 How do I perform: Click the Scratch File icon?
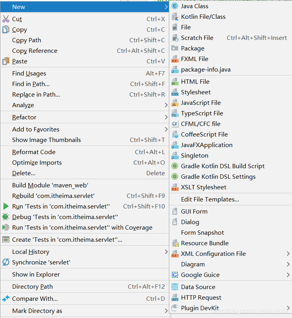[175, 38]
